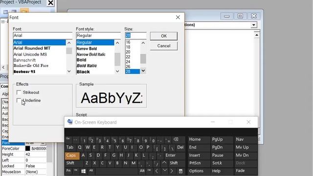
Task: Click the Font style input field
Action: coord(98,36)
